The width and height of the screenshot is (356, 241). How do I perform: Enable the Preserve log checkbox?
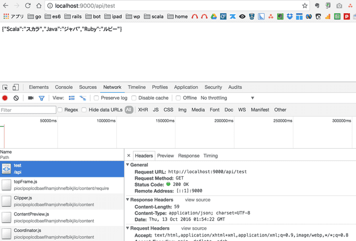coord(97,98)
